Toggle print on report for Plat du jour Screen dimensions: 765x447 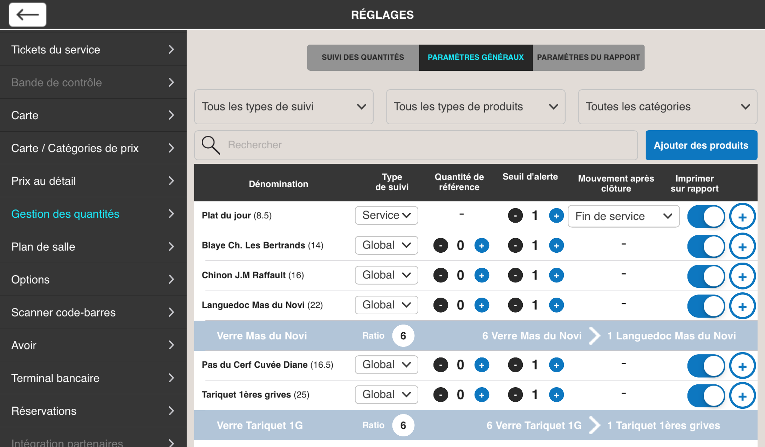click(x=706, y=217)
